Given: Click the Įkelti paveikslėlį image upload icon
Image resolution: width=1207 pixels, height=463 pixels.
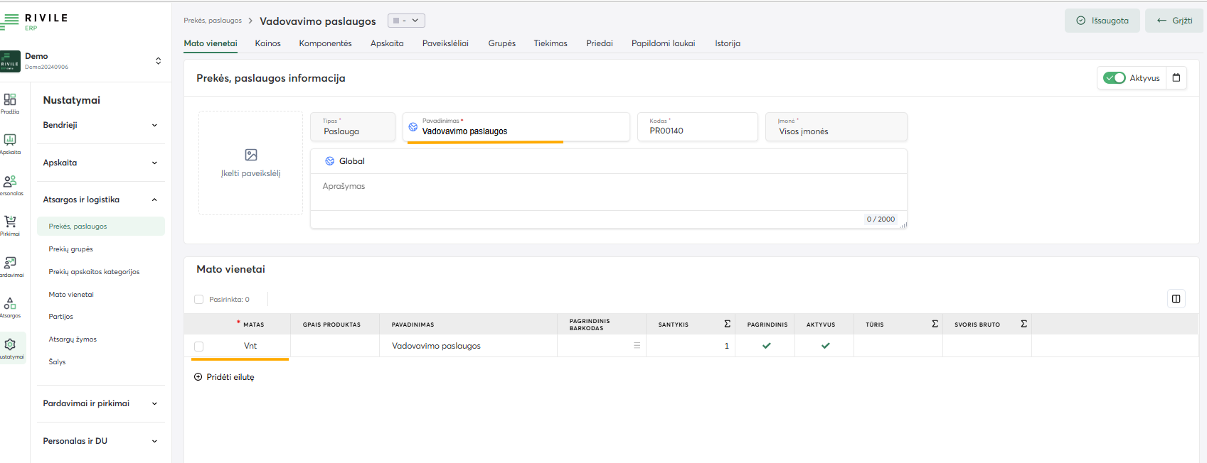Looking at the screenshot, I should (x=251, y=155).
